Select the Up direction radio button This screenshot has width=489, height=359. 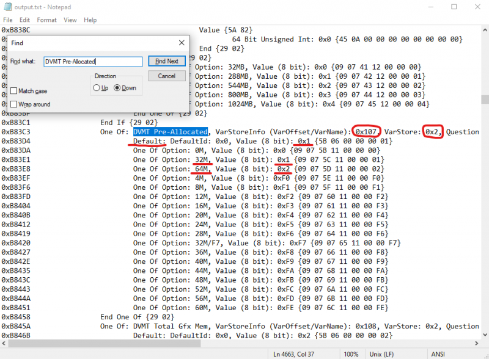coord(97,88)
